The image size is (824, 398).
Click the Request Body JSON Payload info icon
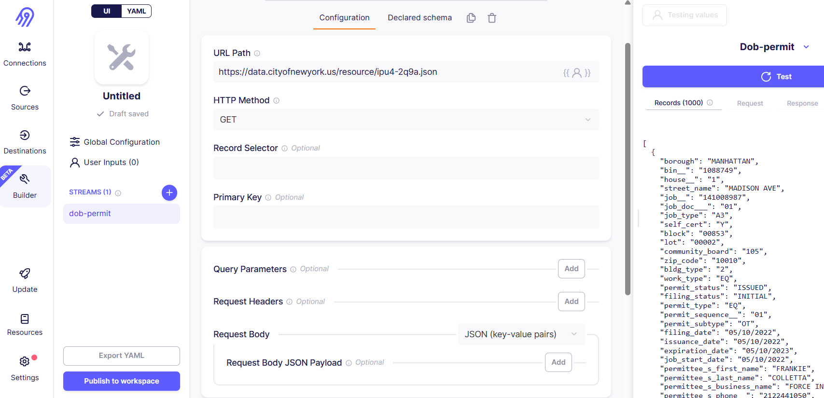pos(349,363)
